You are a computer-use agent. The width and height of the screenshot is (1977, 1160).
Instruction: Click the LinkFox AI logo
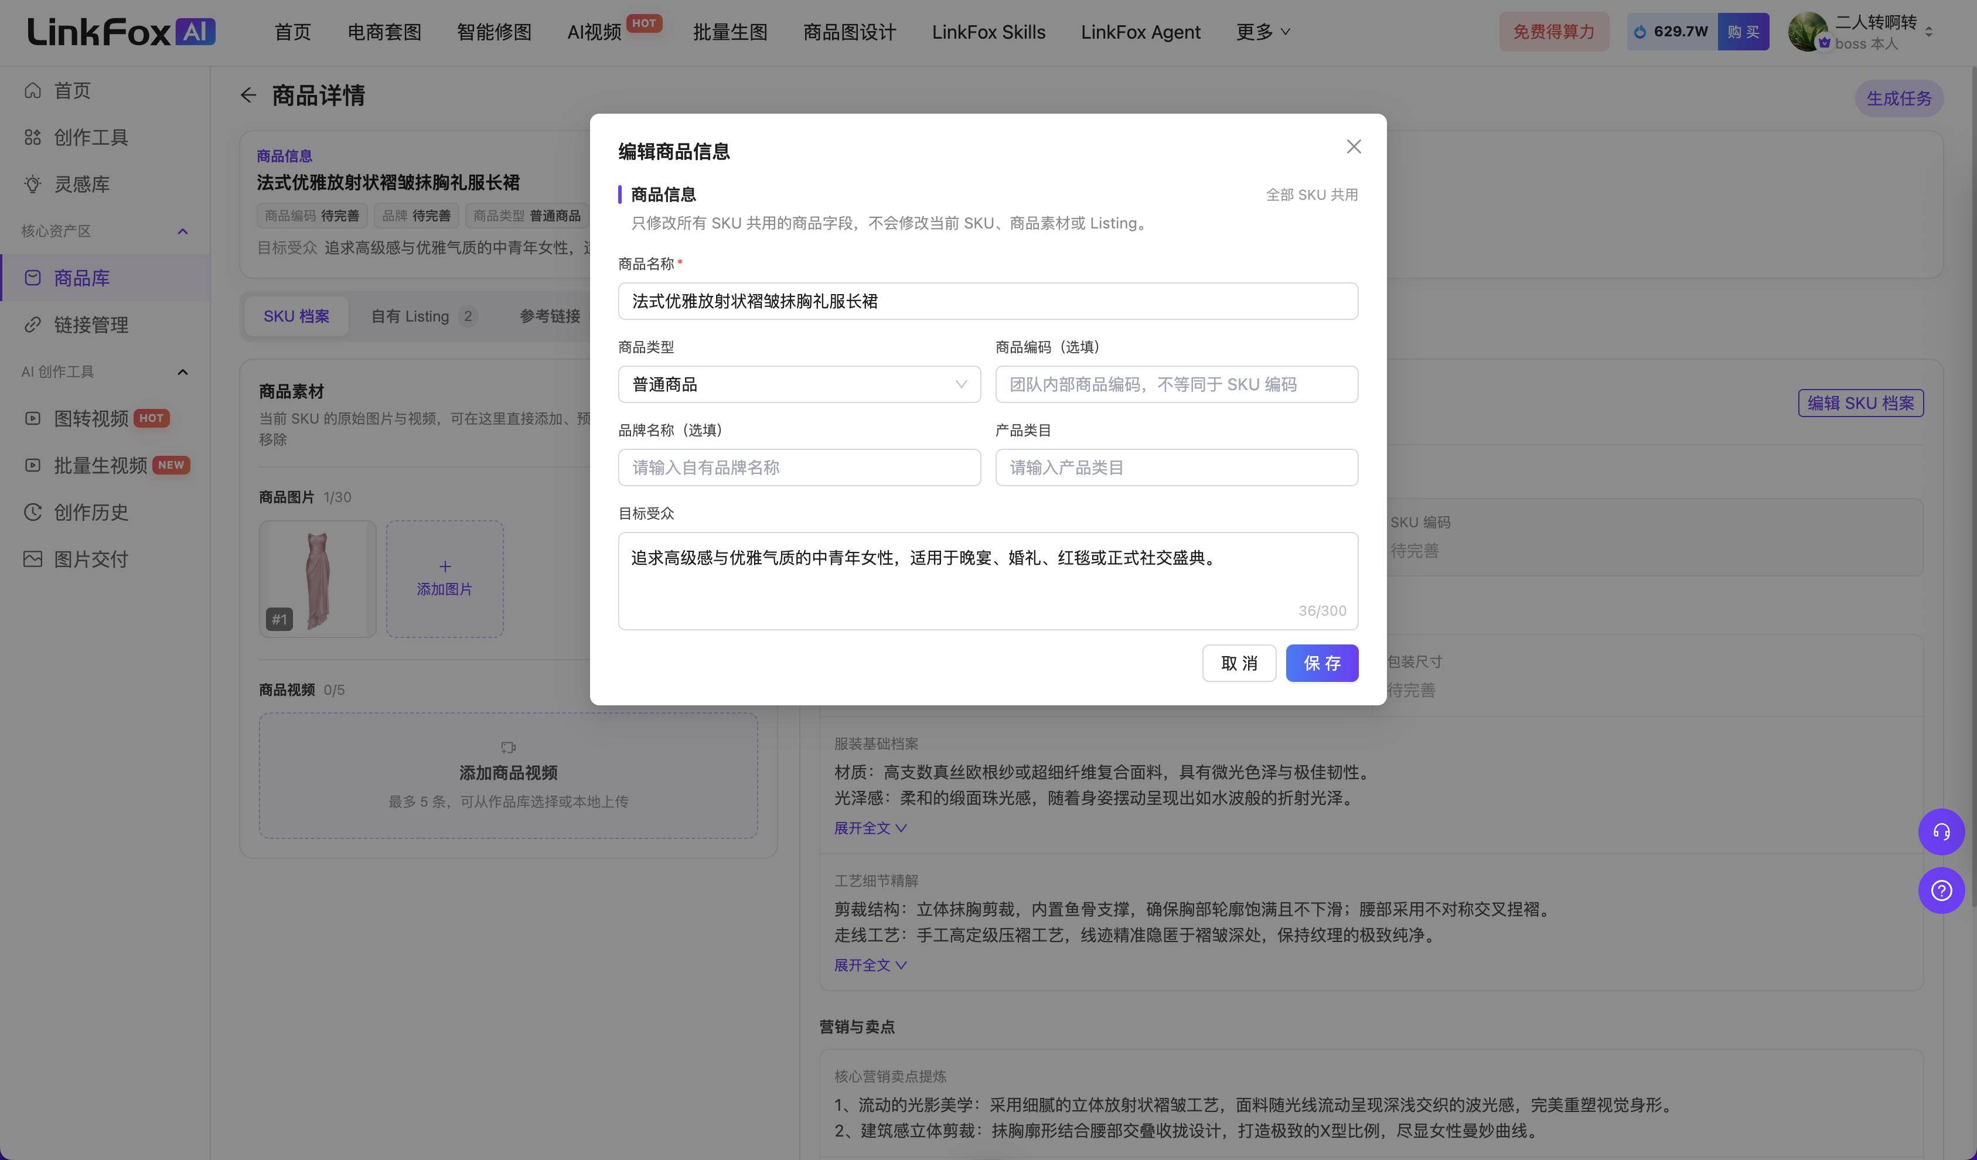122,32
